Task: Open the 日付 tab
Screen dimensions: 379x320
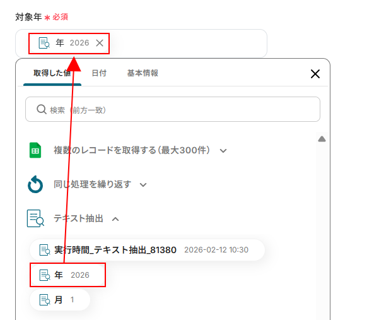Action: (99, 73)
